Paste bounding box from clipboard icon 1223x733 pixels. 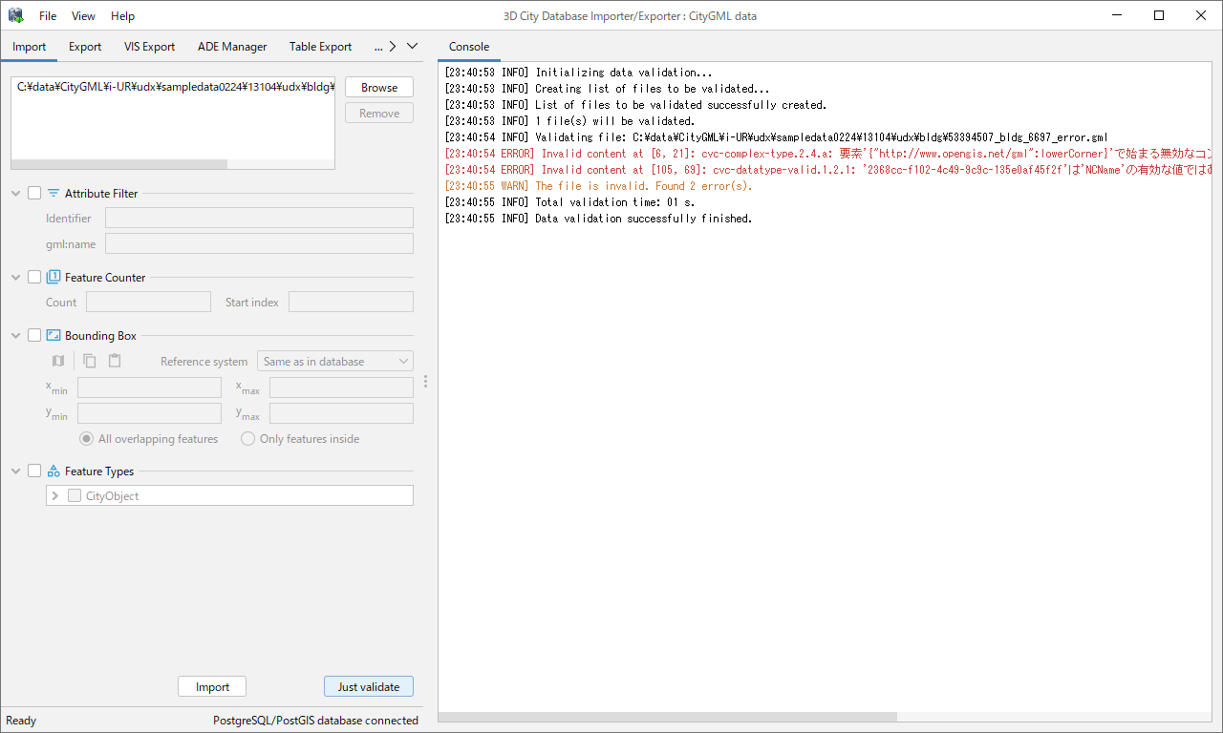[x=115, y=361]
